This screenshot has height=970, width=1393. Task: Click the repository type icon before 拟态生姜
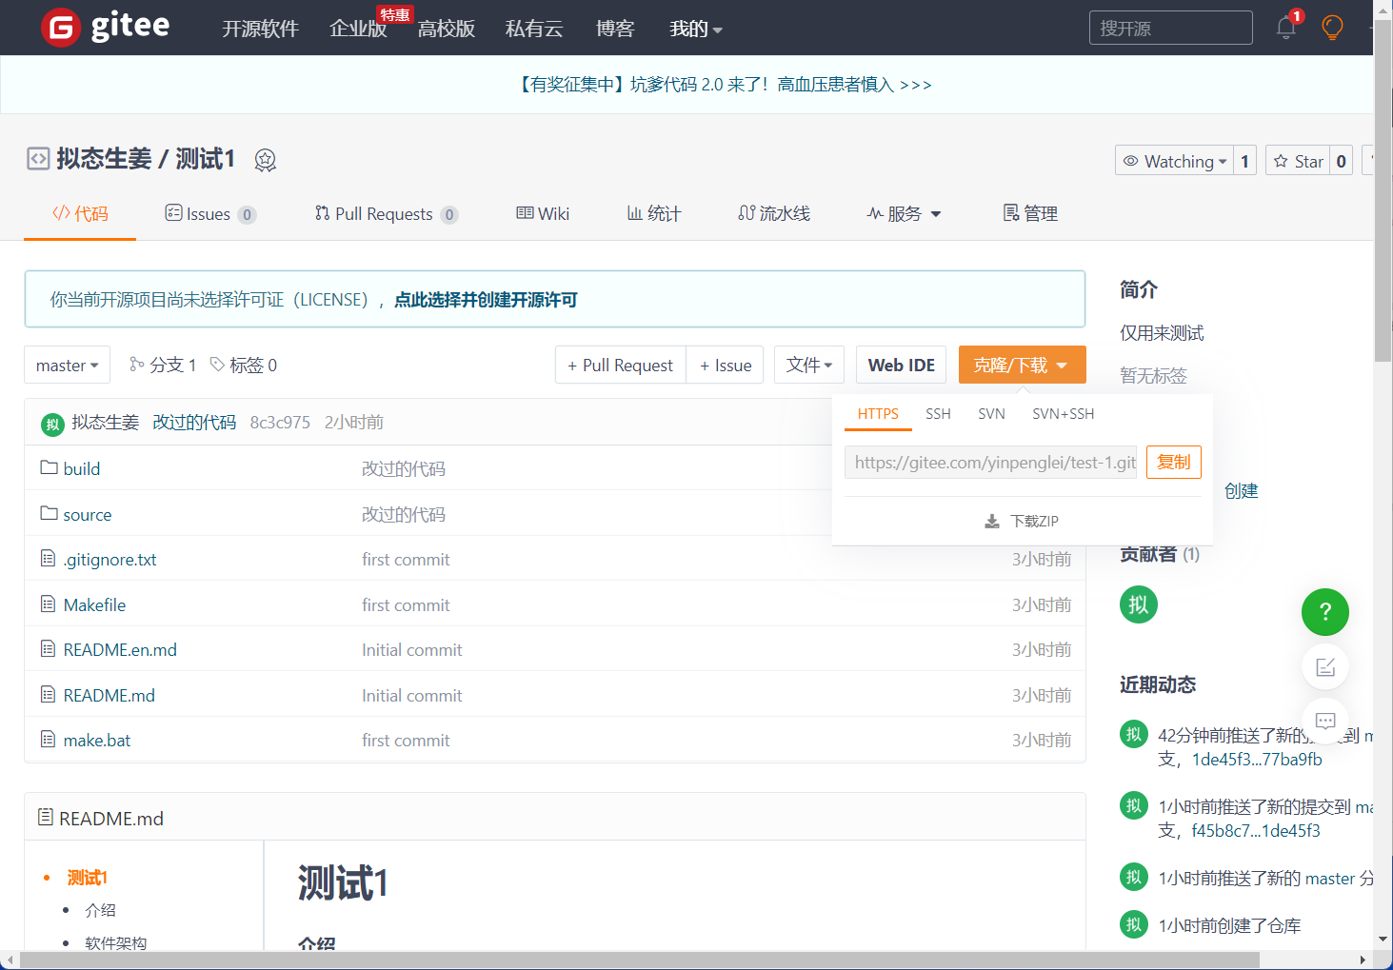coord(38,159)
